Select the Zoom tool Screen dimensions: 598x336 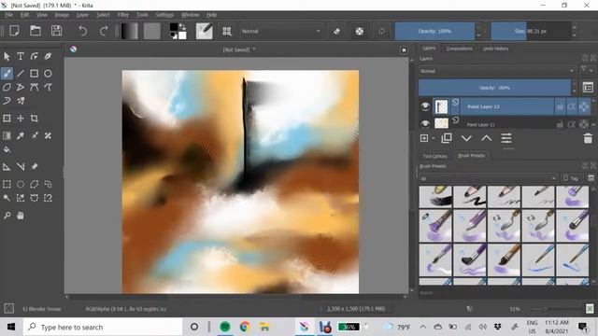coord(7,216)
